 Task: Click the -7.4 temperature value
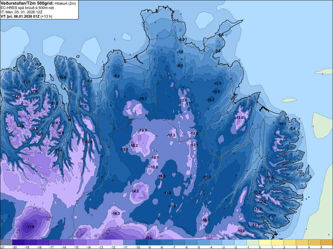pos(292,128)
